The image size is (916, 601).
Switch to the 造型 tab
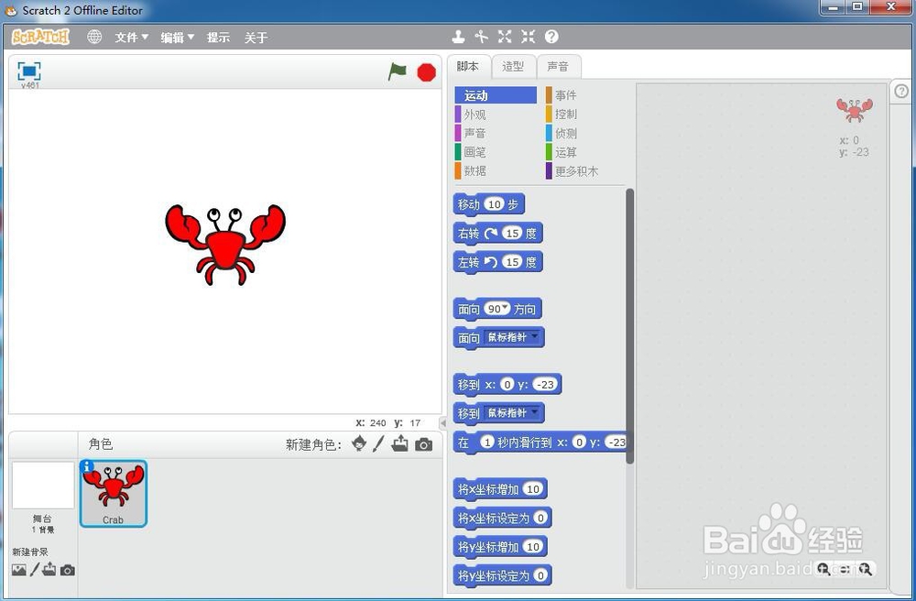click(x=513, y=67)
